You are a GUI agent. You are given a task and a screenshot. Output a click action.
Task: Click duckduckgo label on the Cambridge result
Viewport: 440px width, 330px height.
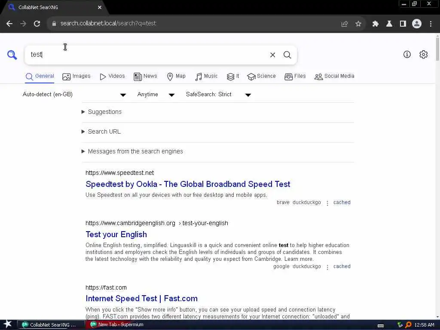click(306, 266)
